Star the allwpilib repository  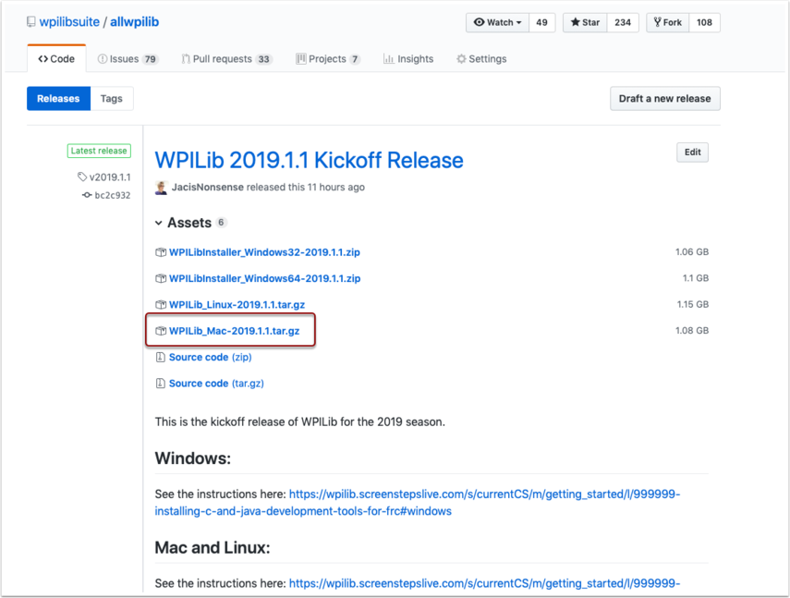pyautogui.click(x=586, y=22)
